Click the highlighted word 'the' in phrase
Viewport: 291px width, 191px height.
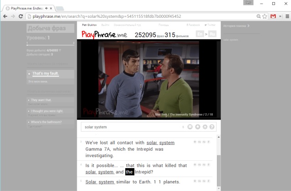pyautogui.click(x=130, y=172)
